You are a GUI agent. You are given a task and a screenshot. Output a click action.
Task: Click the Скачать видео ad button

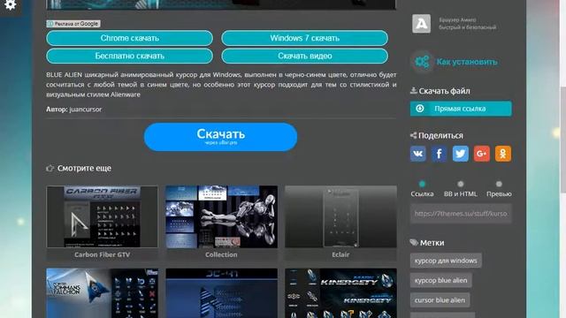tap(304, 56)
